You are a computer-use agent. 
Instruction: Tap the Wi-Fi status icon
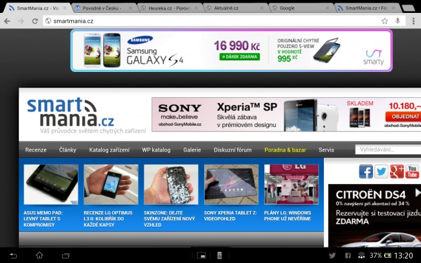361,255
